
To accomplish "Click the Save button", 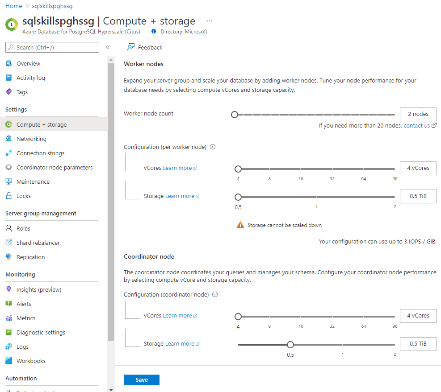I will [141, 380].
